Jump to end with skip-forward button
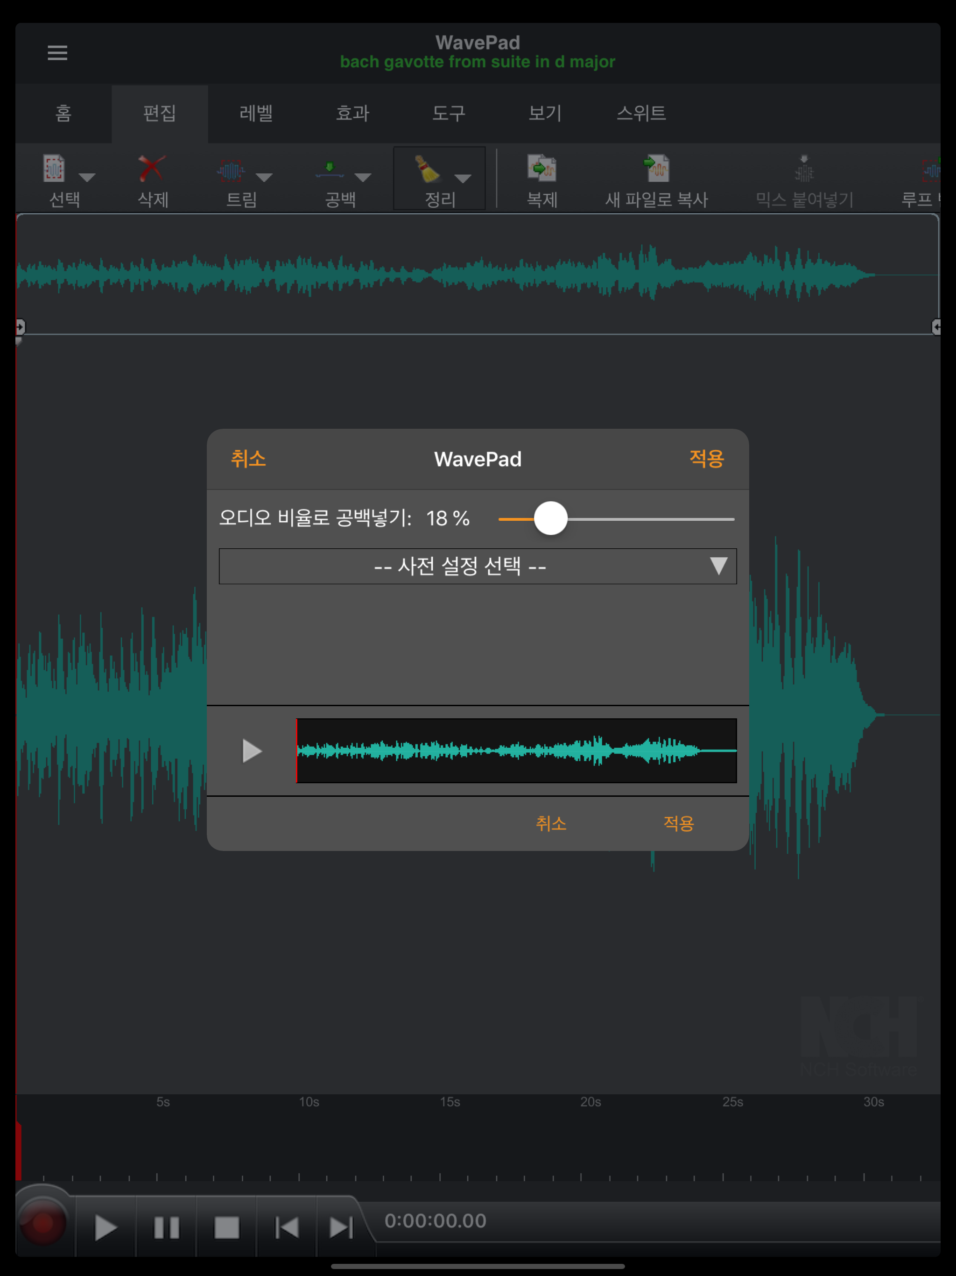 coord(341,1227)
